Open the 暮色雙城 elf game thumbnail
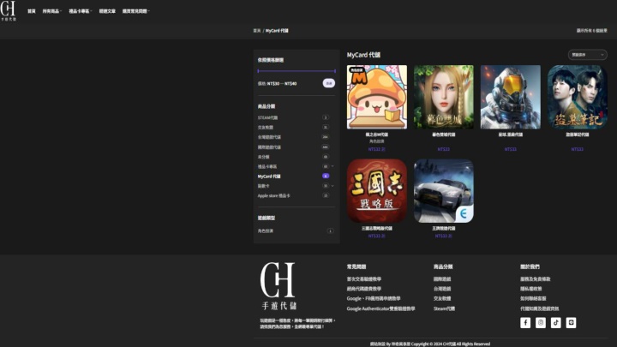The image size is (617, 347). coord(444,97)
